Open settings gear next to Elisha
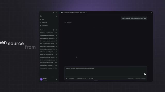 click(x=56, y=79)
